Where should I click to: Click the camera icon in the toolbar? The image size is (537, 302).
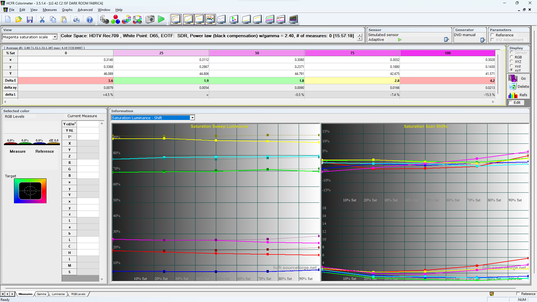150,20
